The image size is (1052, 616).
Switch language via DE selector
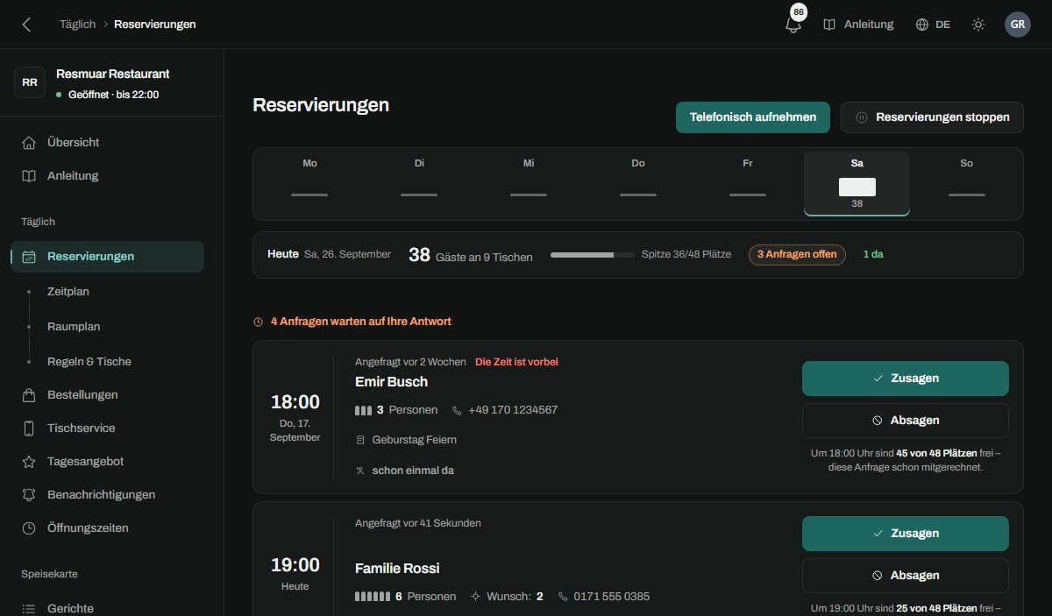tap(933, 25)
